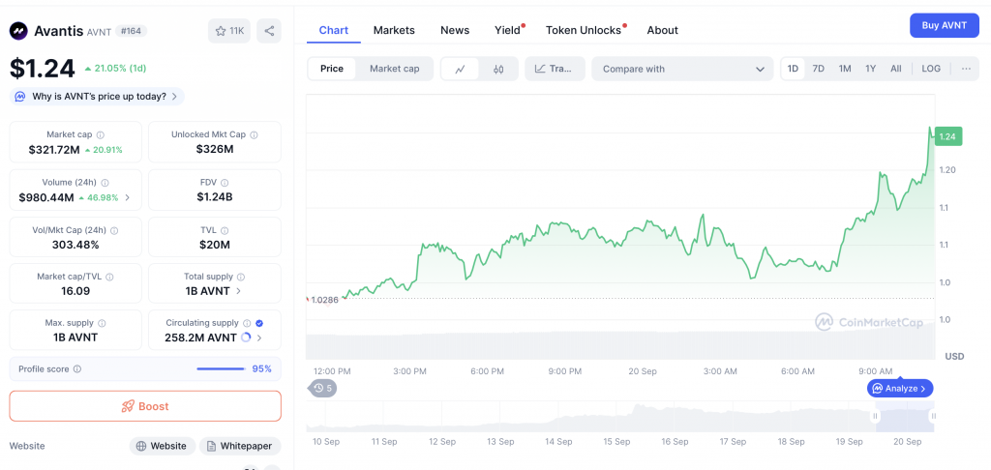
Task: Click the Circulating supply info icon
Action: coord(247,323)
